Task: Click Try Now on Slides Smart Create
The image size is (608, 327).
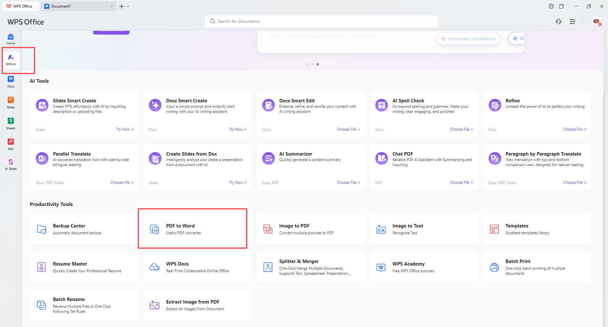Action: tap(124, 129)
